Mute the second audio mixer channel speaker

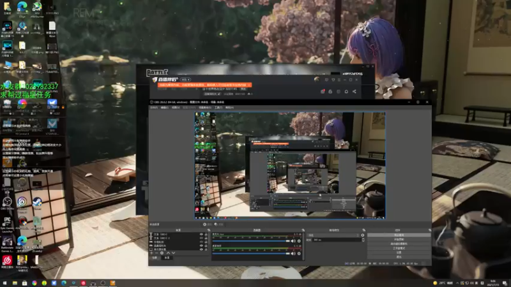tap(293, 253)
